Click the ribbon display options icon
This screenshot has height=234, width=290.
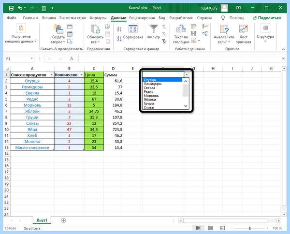point(239,8)
